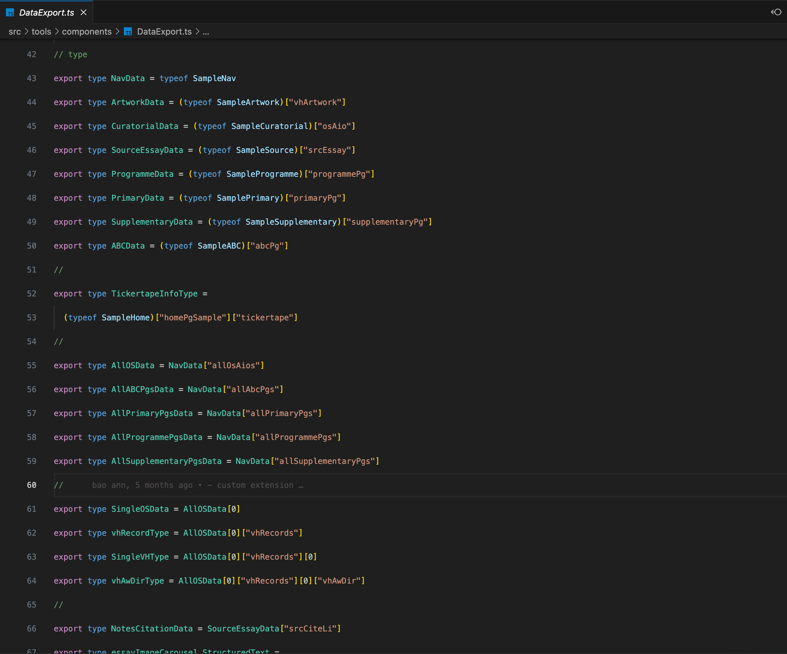The image size is (787, 654).
Task: Expand the components breadcrumb folder
Action: click(x=87, y=32)
